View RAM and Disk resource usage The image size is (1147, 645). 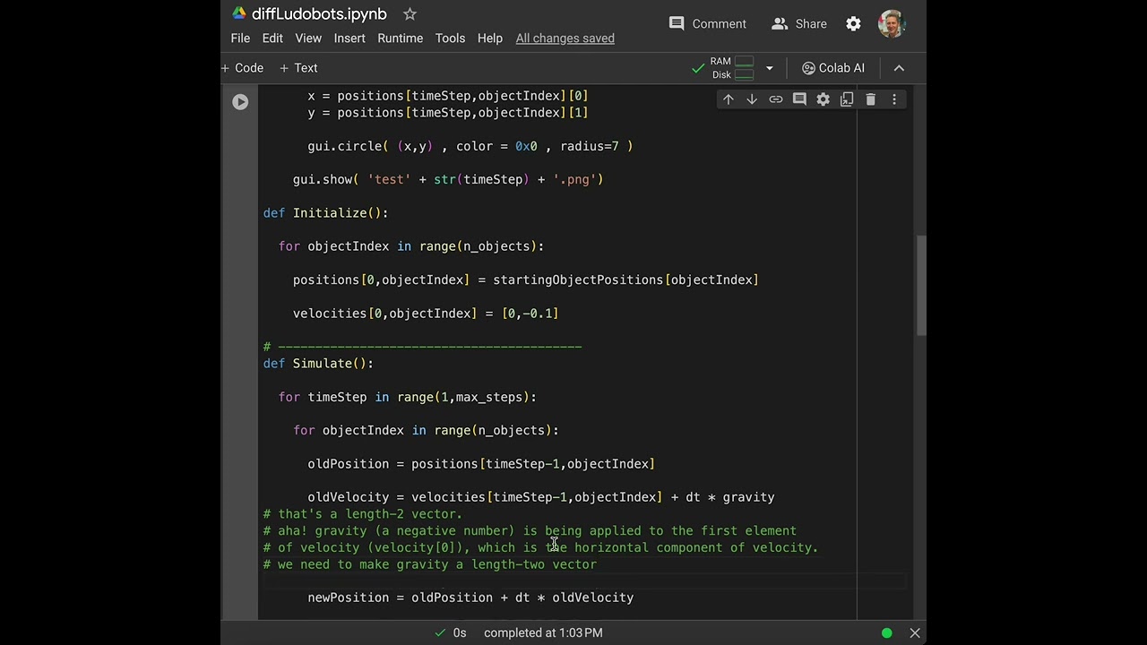(x=733, y=68)
